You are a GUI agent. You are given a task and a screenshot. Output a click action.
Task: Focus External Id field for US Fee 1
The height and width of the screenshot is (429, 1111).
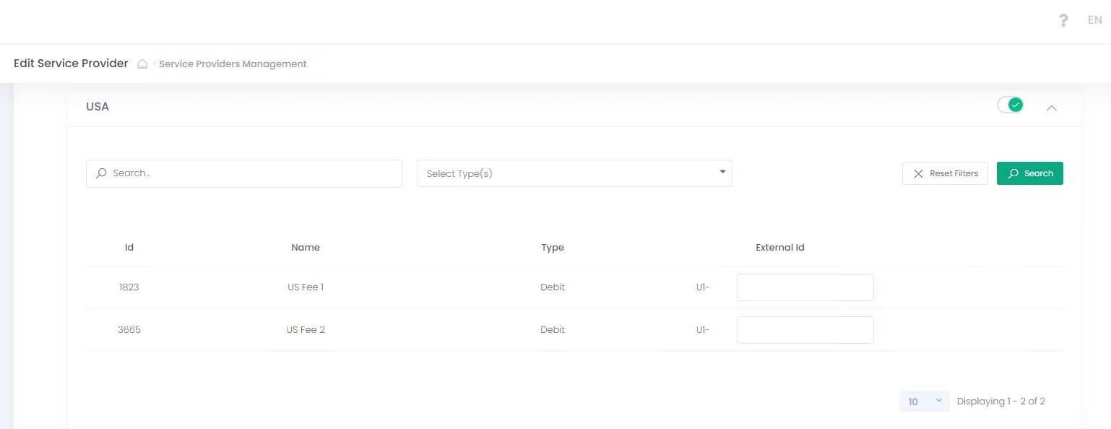tap(805, 287)
